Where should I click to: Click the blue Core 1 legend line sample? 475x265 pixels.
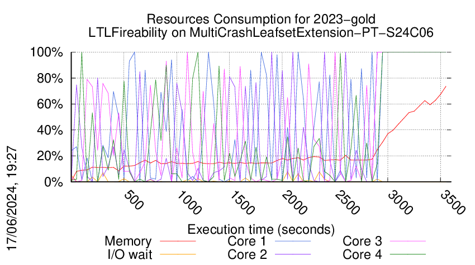click(x=293, y=242)
